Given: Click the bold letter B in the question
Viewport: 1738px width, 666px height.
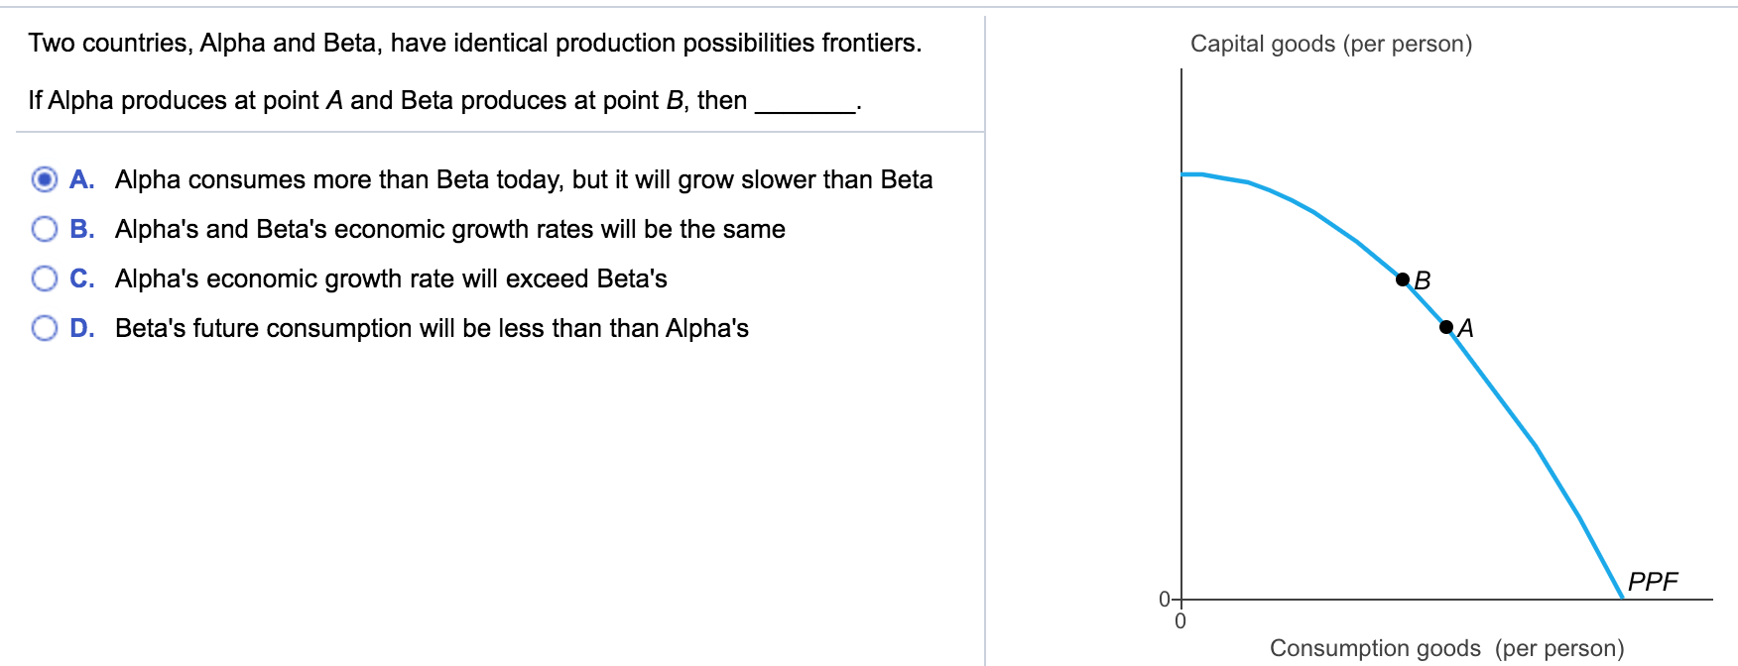Looking at the screenshot, I should click(x=675, y=99).
